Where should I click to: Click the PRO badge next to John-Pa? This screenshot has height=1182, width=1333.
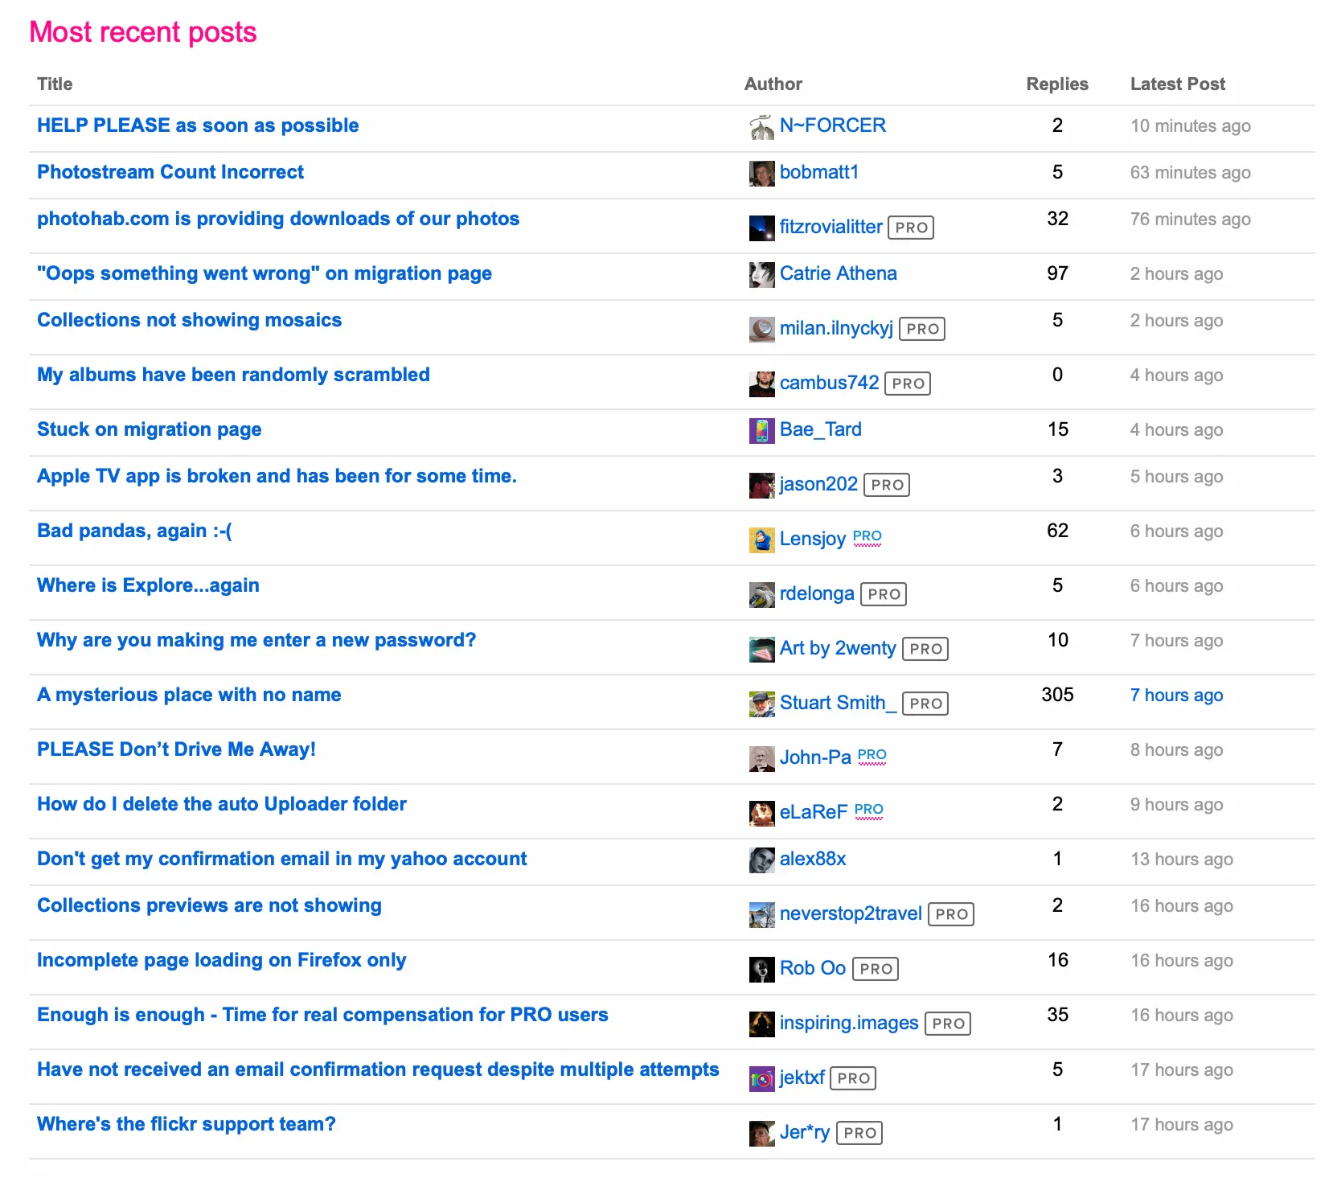pyautogui.click(x=872, y=755)
